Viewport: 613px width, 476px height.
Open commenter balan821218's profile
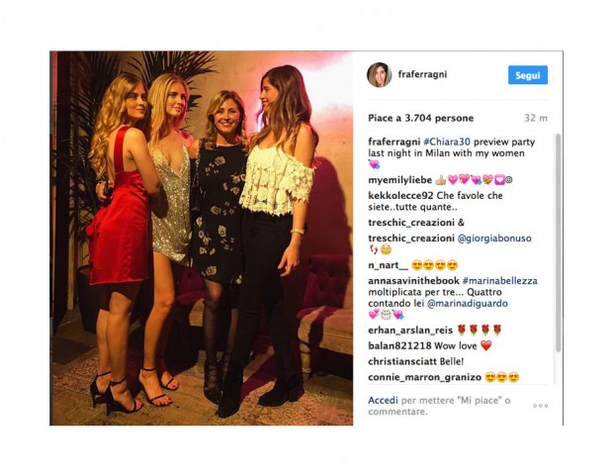point(399,346)
